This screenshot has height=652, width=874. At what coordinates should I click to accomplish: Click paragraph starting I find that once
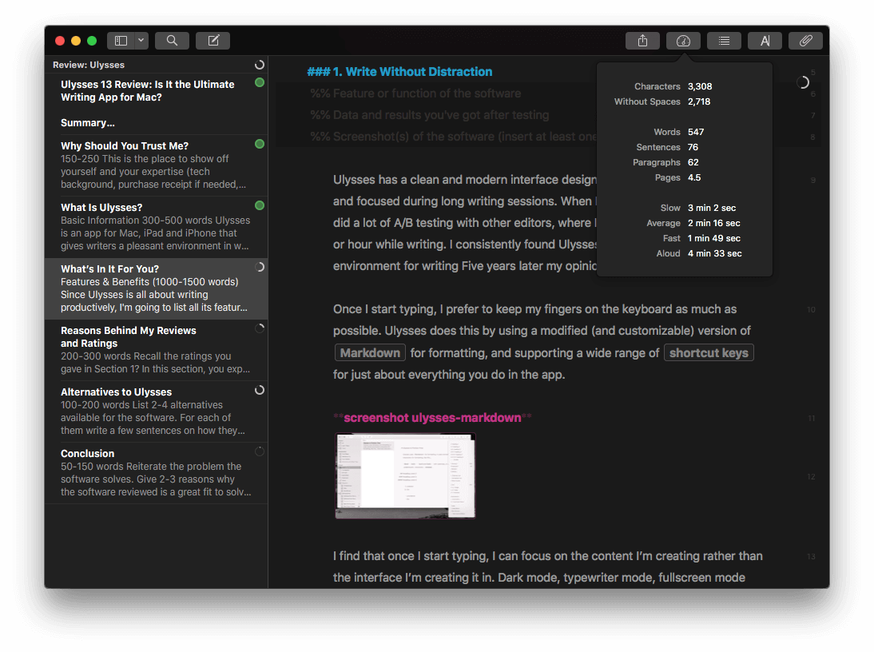(548, 567)
